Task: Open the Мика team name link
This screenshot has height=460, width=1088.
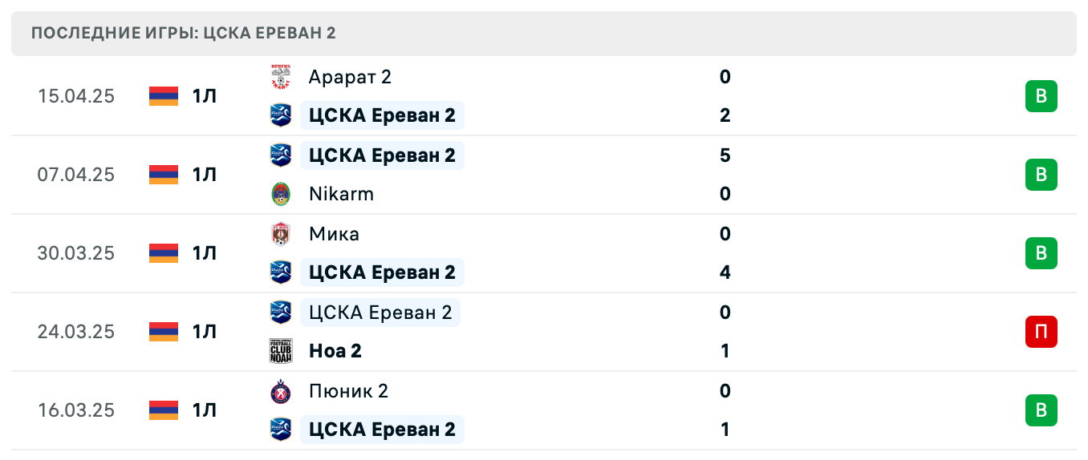Action: (334, 234)
